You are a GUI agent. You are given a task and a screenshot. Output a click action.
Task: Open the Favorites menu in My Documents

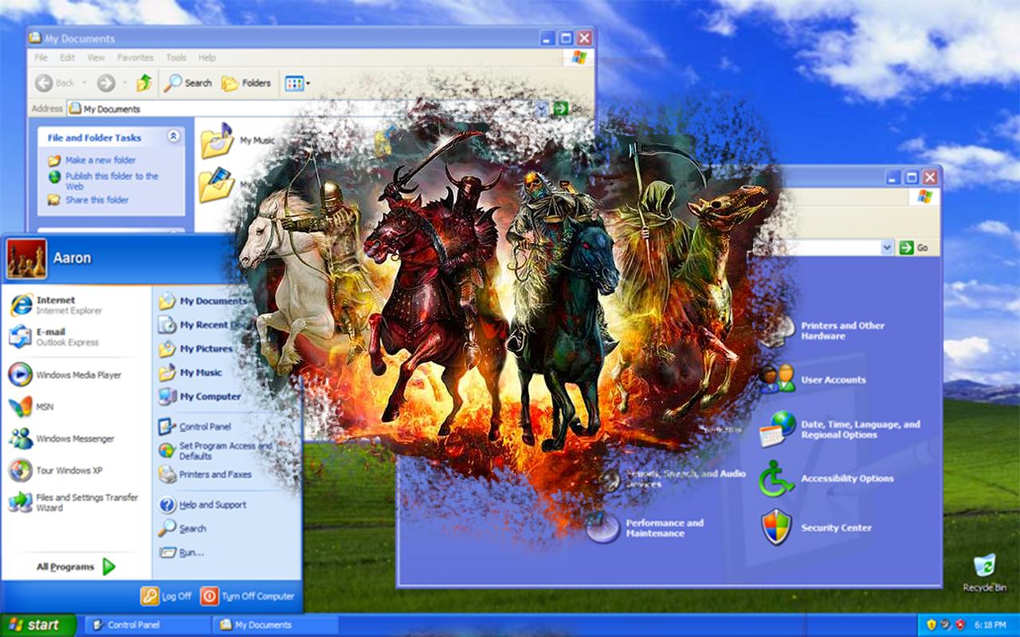pyautogui.click(x=135, y=58)
